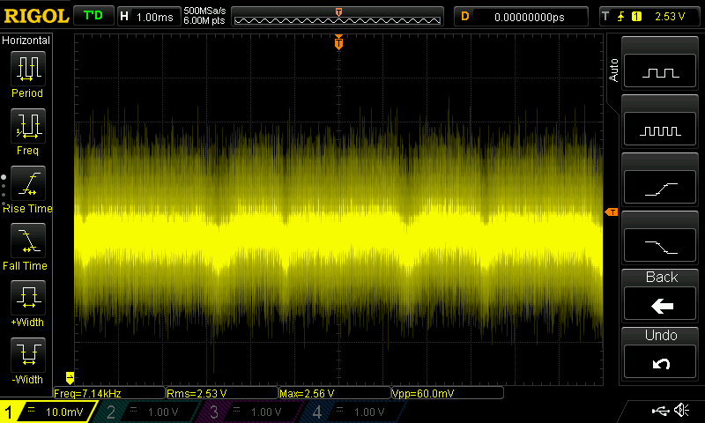Click the T'D trigger status indicator
Image resolution: width=705 pixels, height=423 pixels.
click(x=93, y=16)
